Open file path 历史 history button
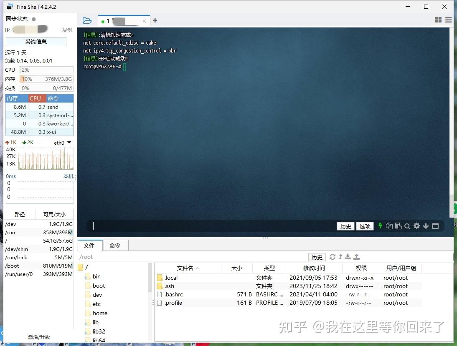This screenshot has width=457, height=346. click(317, 257)
